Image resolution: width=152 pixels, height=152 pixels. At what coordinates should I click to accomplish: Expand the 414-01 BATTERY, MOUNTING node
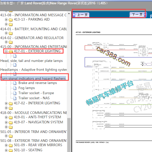6,24
